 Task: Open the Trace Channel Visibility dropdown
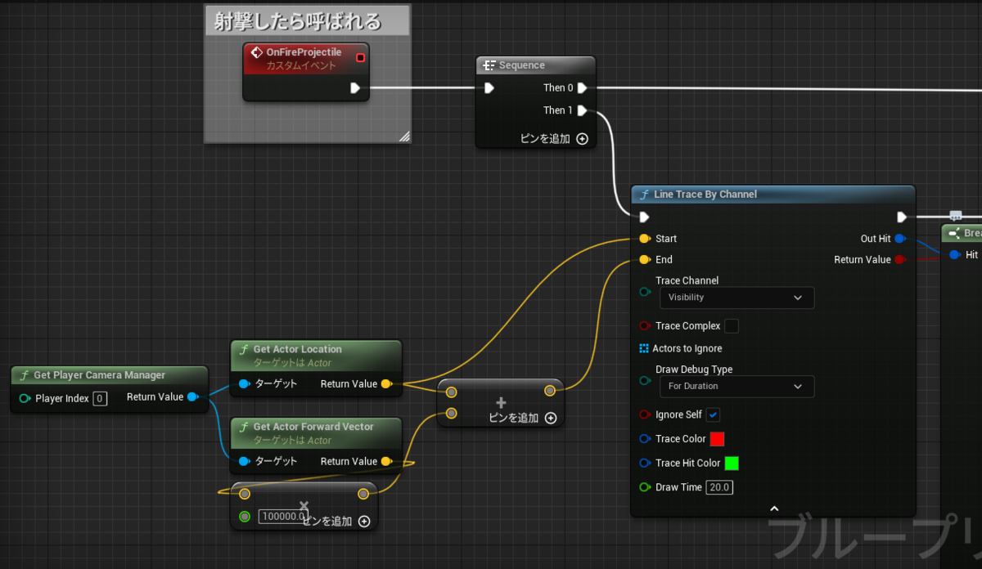(736, 298)
